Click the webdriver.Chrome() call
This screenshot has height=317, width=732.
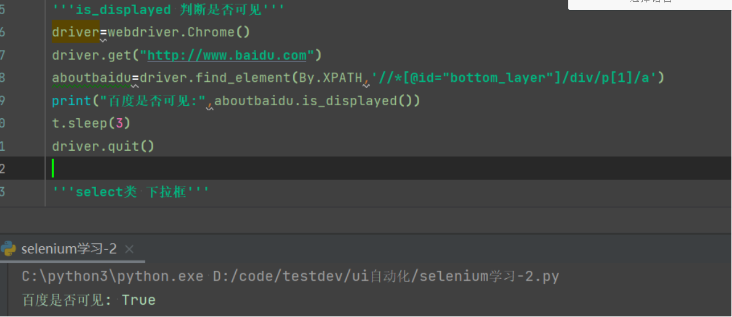tap(180, 32)
